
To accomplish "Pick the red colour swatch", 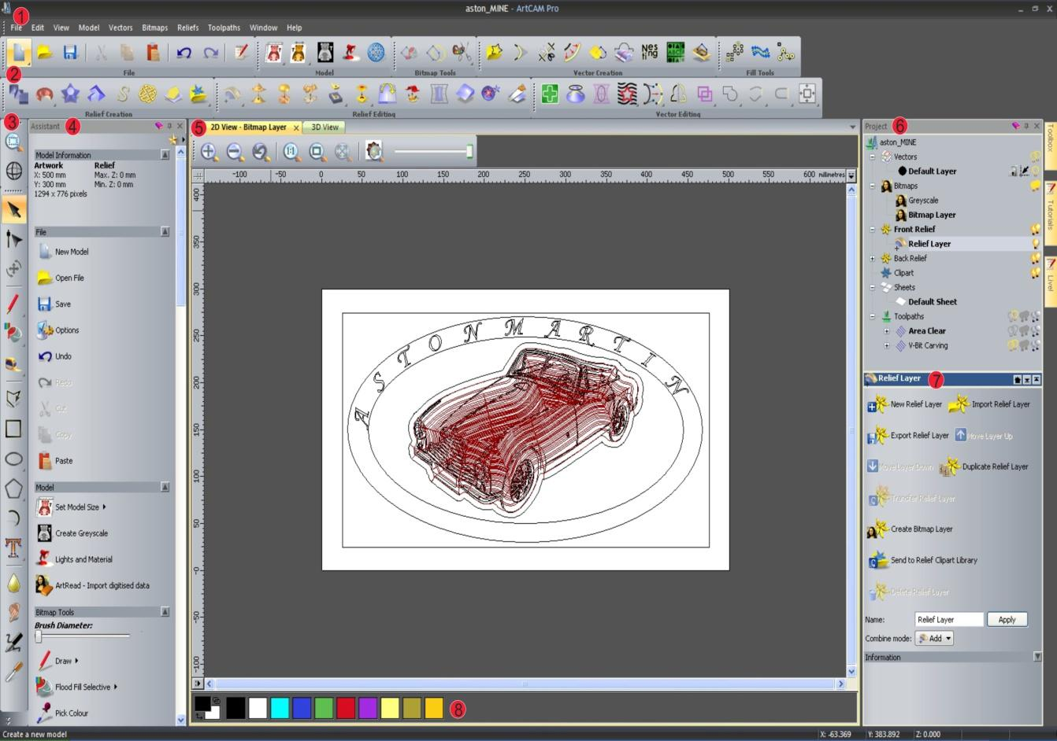I will (346, 708).
